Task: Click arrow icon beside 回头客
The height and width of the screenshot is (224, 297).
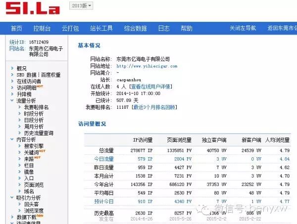Action: pyautogui.click(x=19, y=204)
